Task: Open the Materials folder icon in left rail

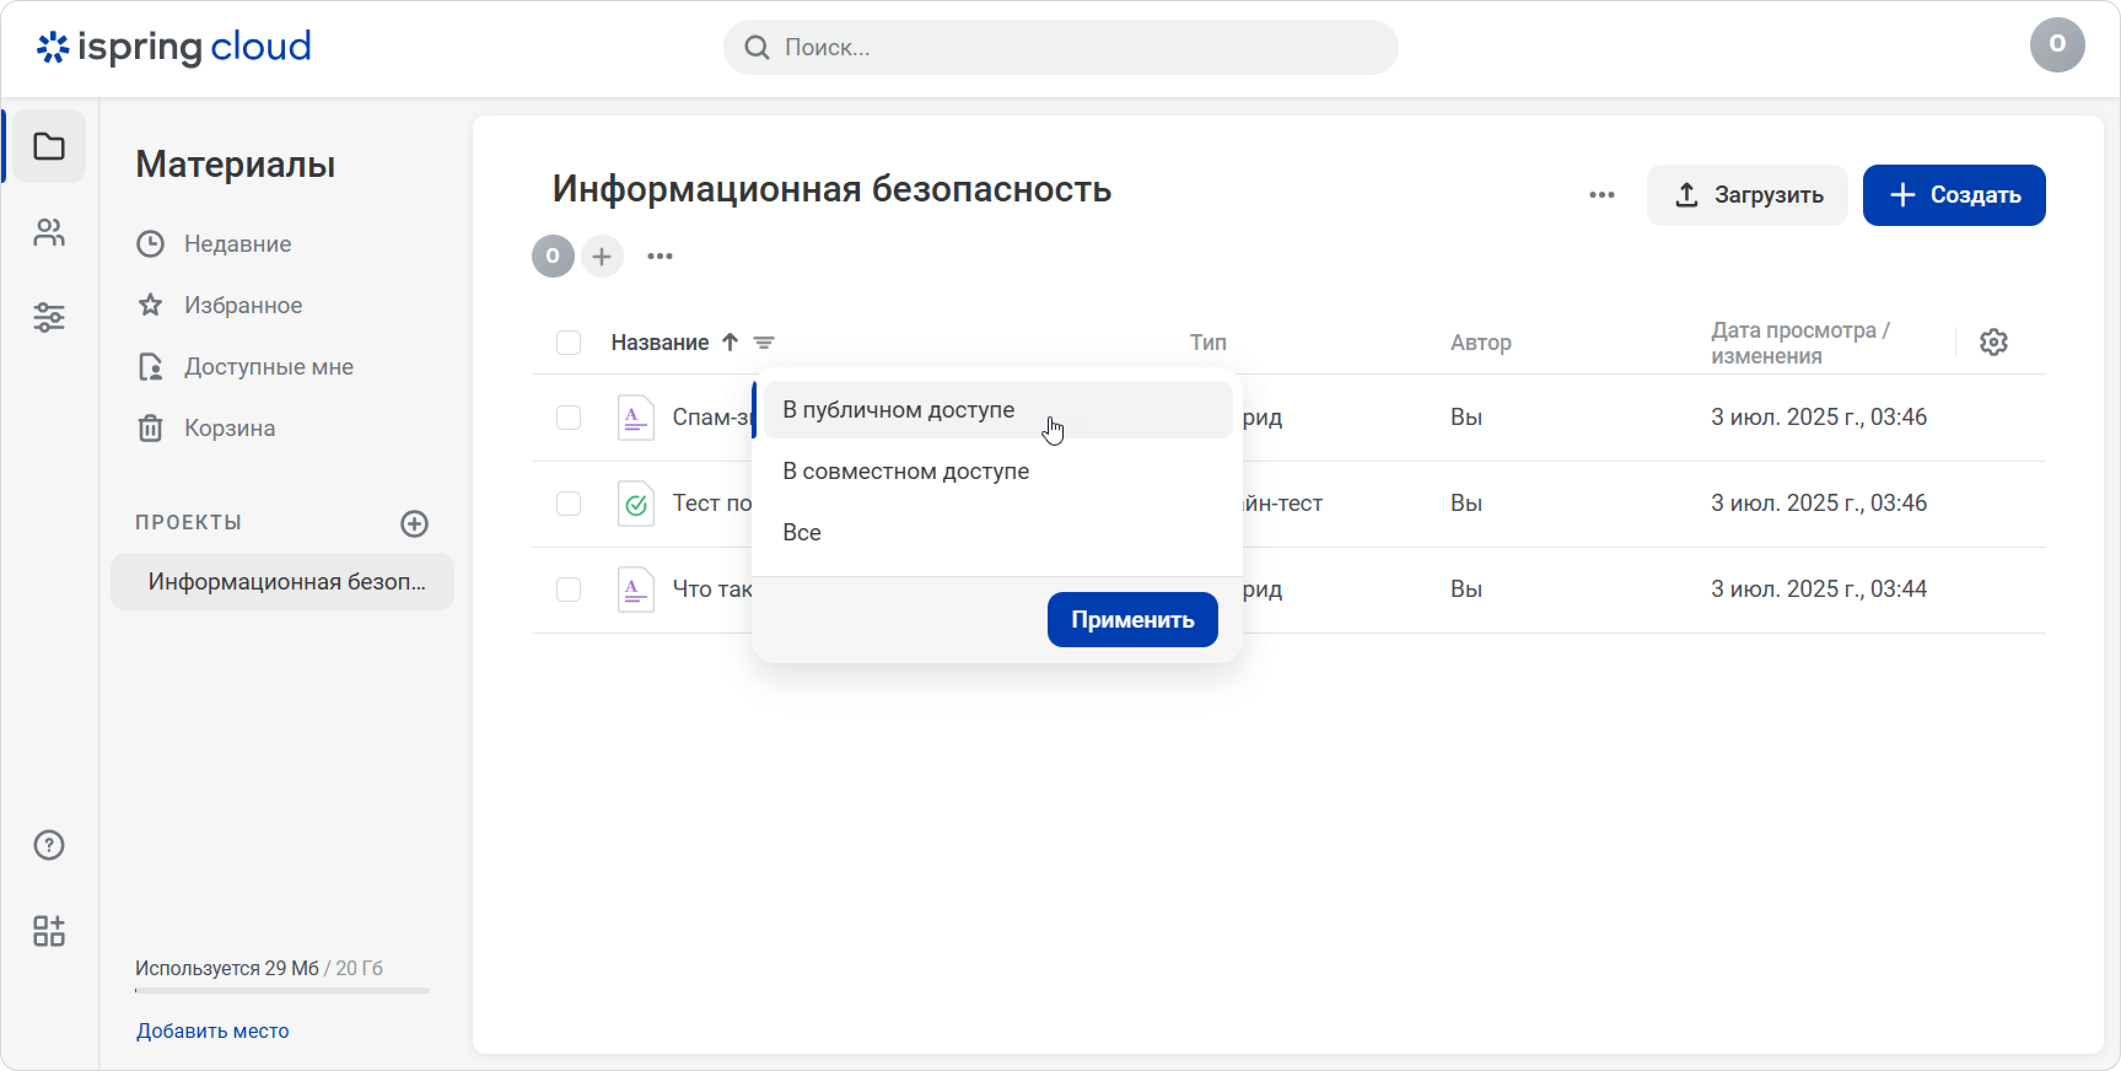Action: [49, 147]
